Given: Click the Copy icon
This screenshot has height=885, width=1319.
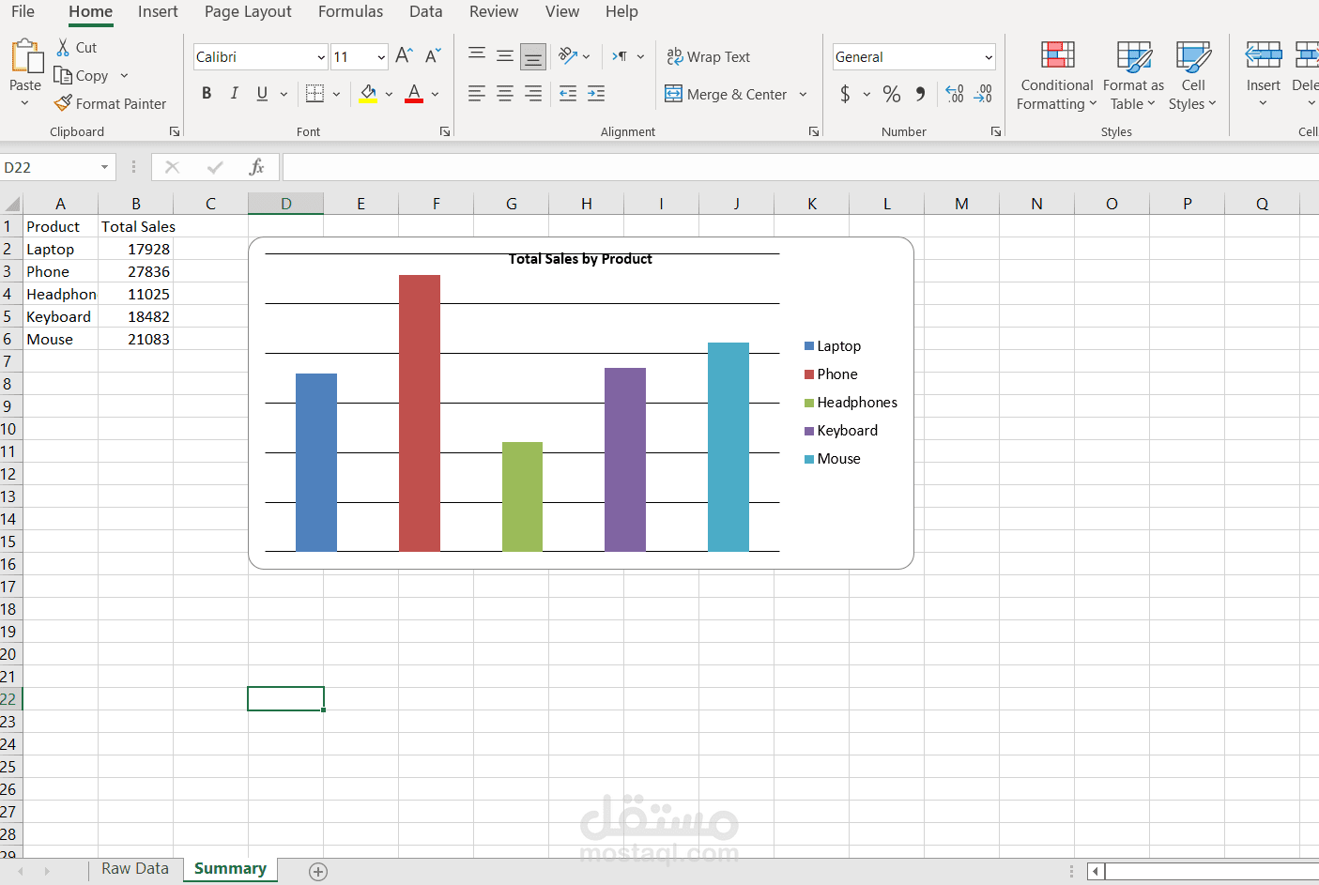Looking at the screenshot, I should [63, 75].
